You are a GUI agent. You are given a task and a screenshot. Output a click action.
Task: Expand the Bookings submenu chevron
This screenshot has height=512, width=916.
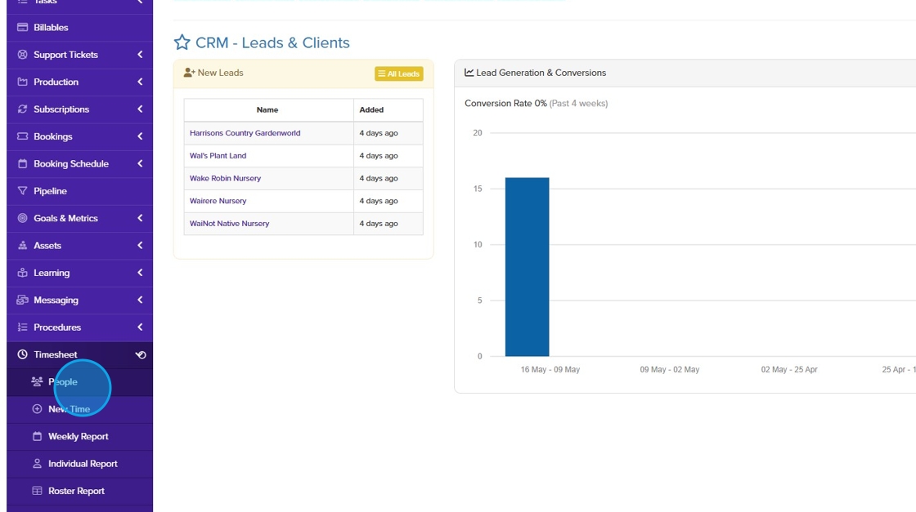point(140,136)
